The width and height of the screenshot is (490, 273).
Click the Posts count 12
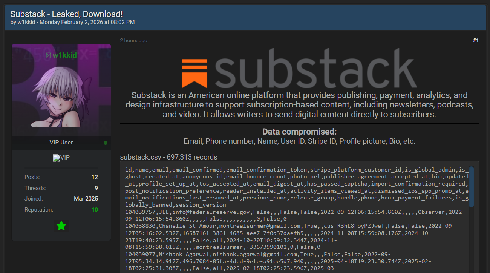coord(95,177)
